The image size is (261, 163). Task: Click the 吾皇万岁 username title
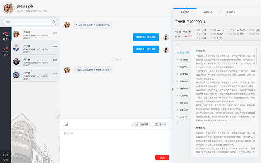(x=25, y=6)
